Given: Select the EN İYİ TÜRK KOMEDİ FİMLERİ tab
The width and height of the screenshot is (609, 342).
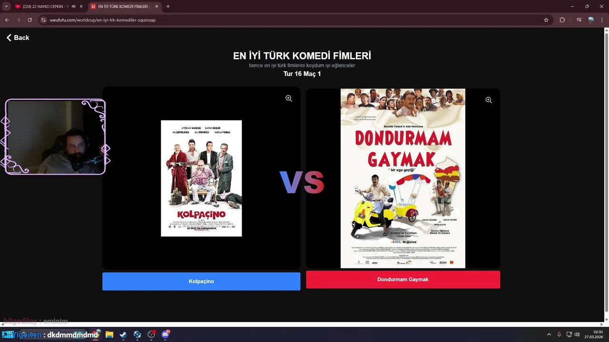Looking at the screenshot, I should pos(124,6).
